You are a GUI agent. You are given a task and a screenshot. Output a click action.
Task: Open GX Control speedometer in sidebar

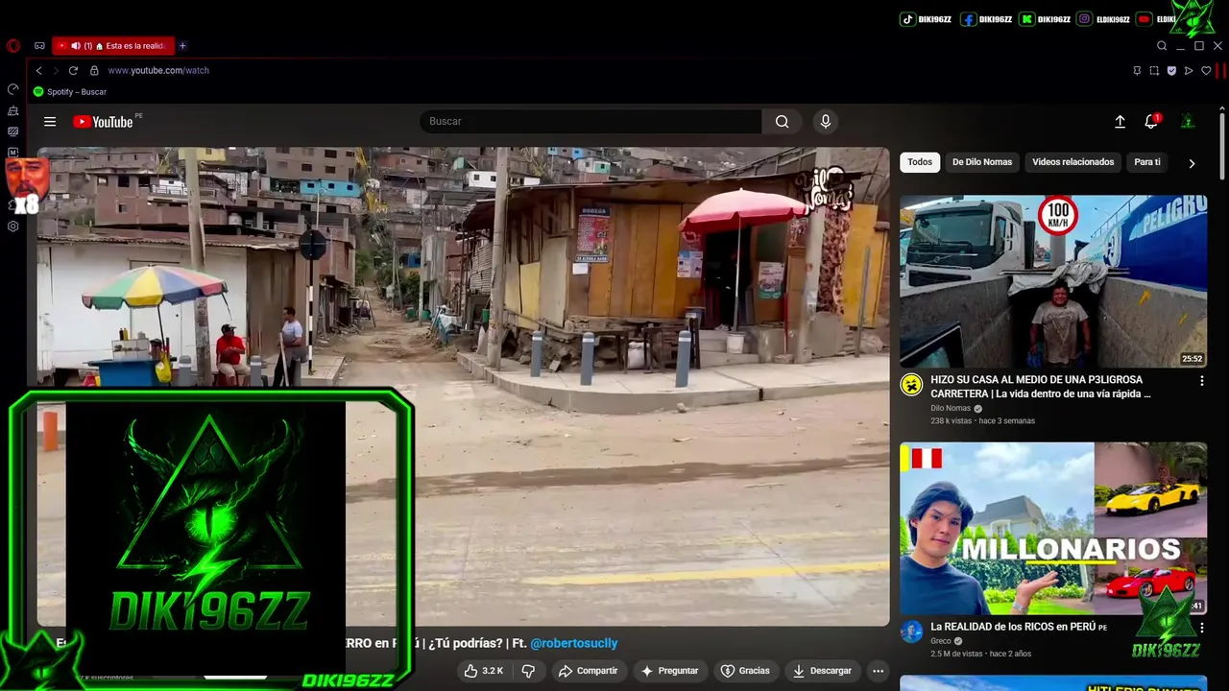[13, 89]
